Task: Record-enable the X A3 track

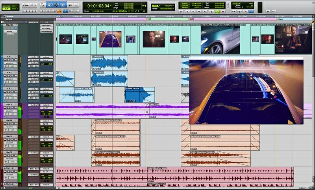Action: (x=5, y=92)
